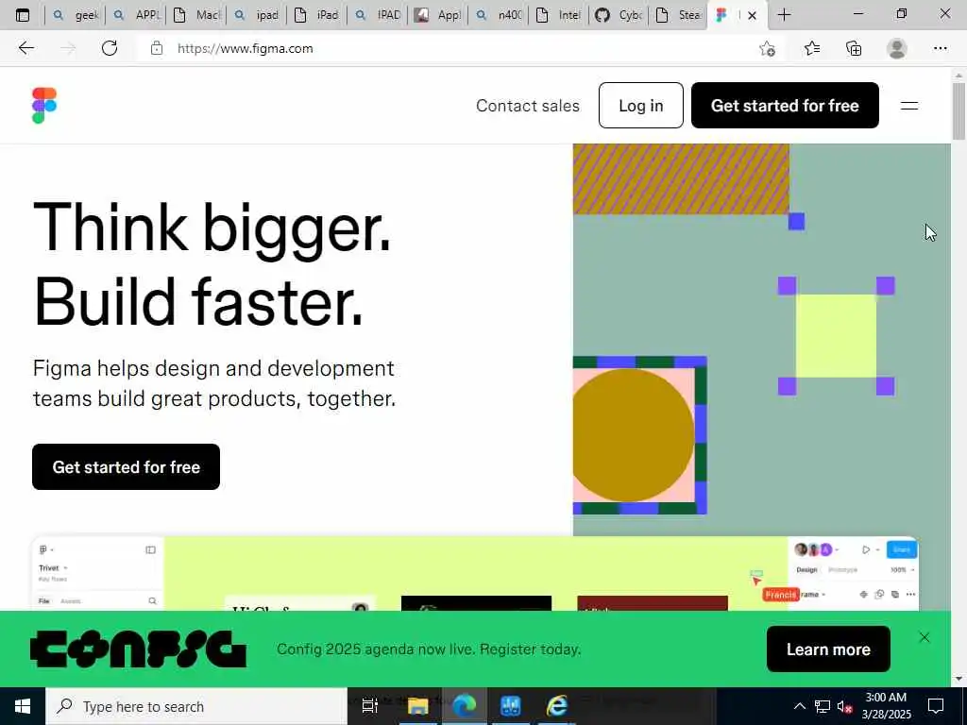Open the Settings and more ellipsis menu

pos(940,48)
